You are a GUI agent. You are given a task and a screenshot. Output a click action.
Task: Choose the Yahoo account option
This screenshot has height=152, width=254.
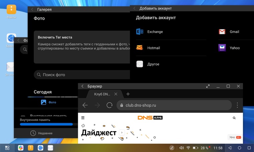pos(235,48)
